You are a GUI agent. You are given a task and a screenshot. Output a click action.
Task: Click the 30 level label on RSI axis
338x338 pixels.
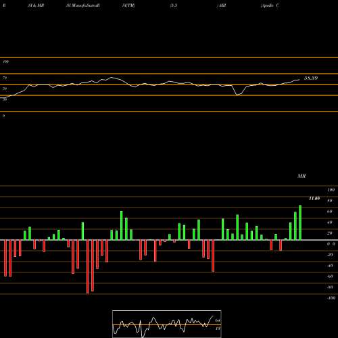(5, 99)
